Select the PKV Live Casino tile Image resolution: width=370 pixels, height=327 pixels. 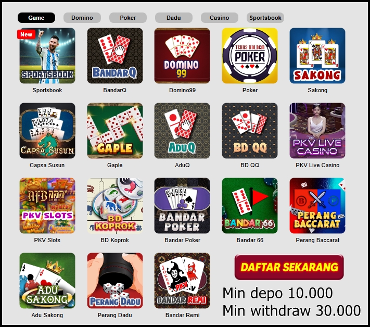[x=317, y=131]
